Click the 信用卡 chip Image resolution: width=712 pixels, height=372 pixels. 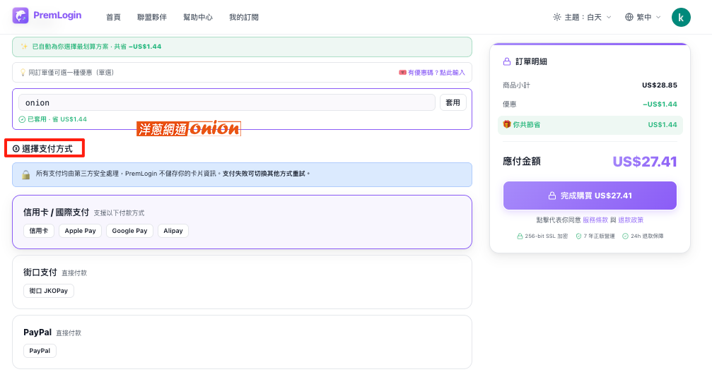point(39,231)
